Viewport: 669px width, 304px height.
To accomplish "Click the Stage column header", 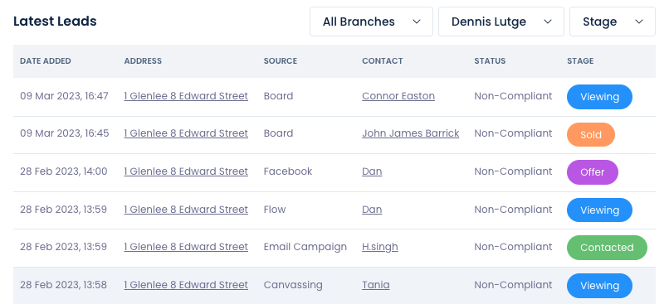I will (580, 61).
